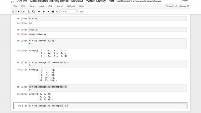Open the Kernel menu

pos(60,6)
